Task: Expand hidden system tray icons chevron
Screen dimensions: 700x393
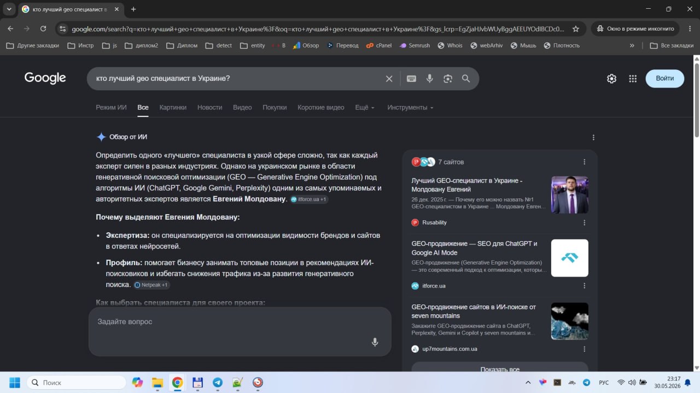Action: [528, 383]
